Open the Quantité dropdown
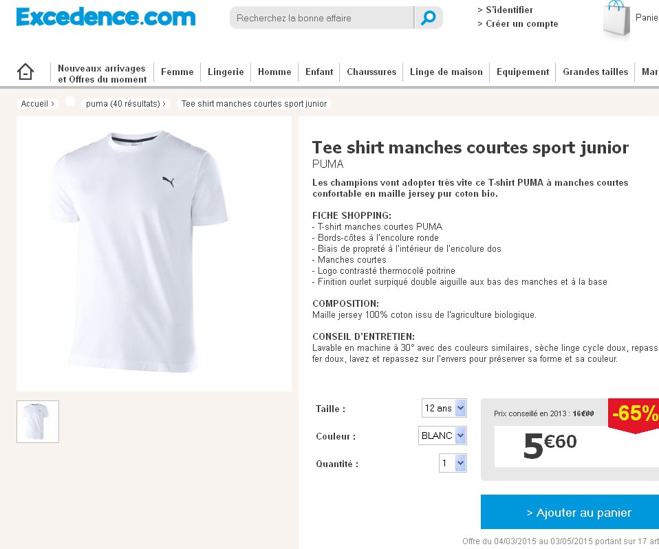659x549 pixels. [x=453, y=463]
